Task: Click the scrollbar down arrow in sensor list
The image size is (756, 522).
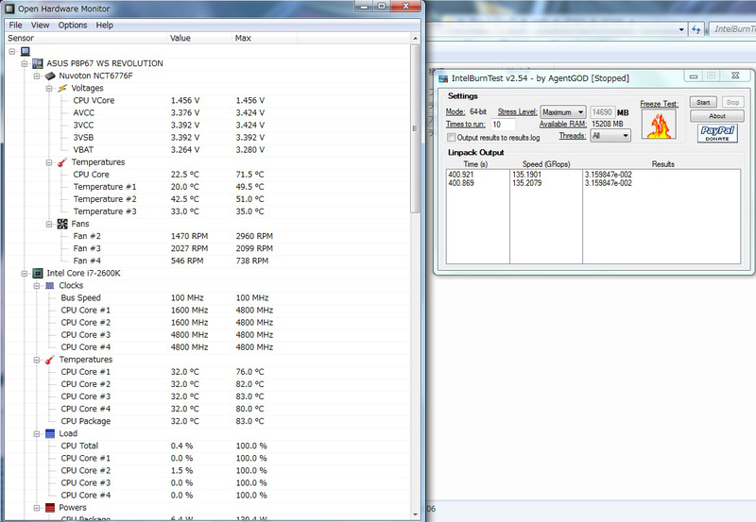Action: (415, 514)
